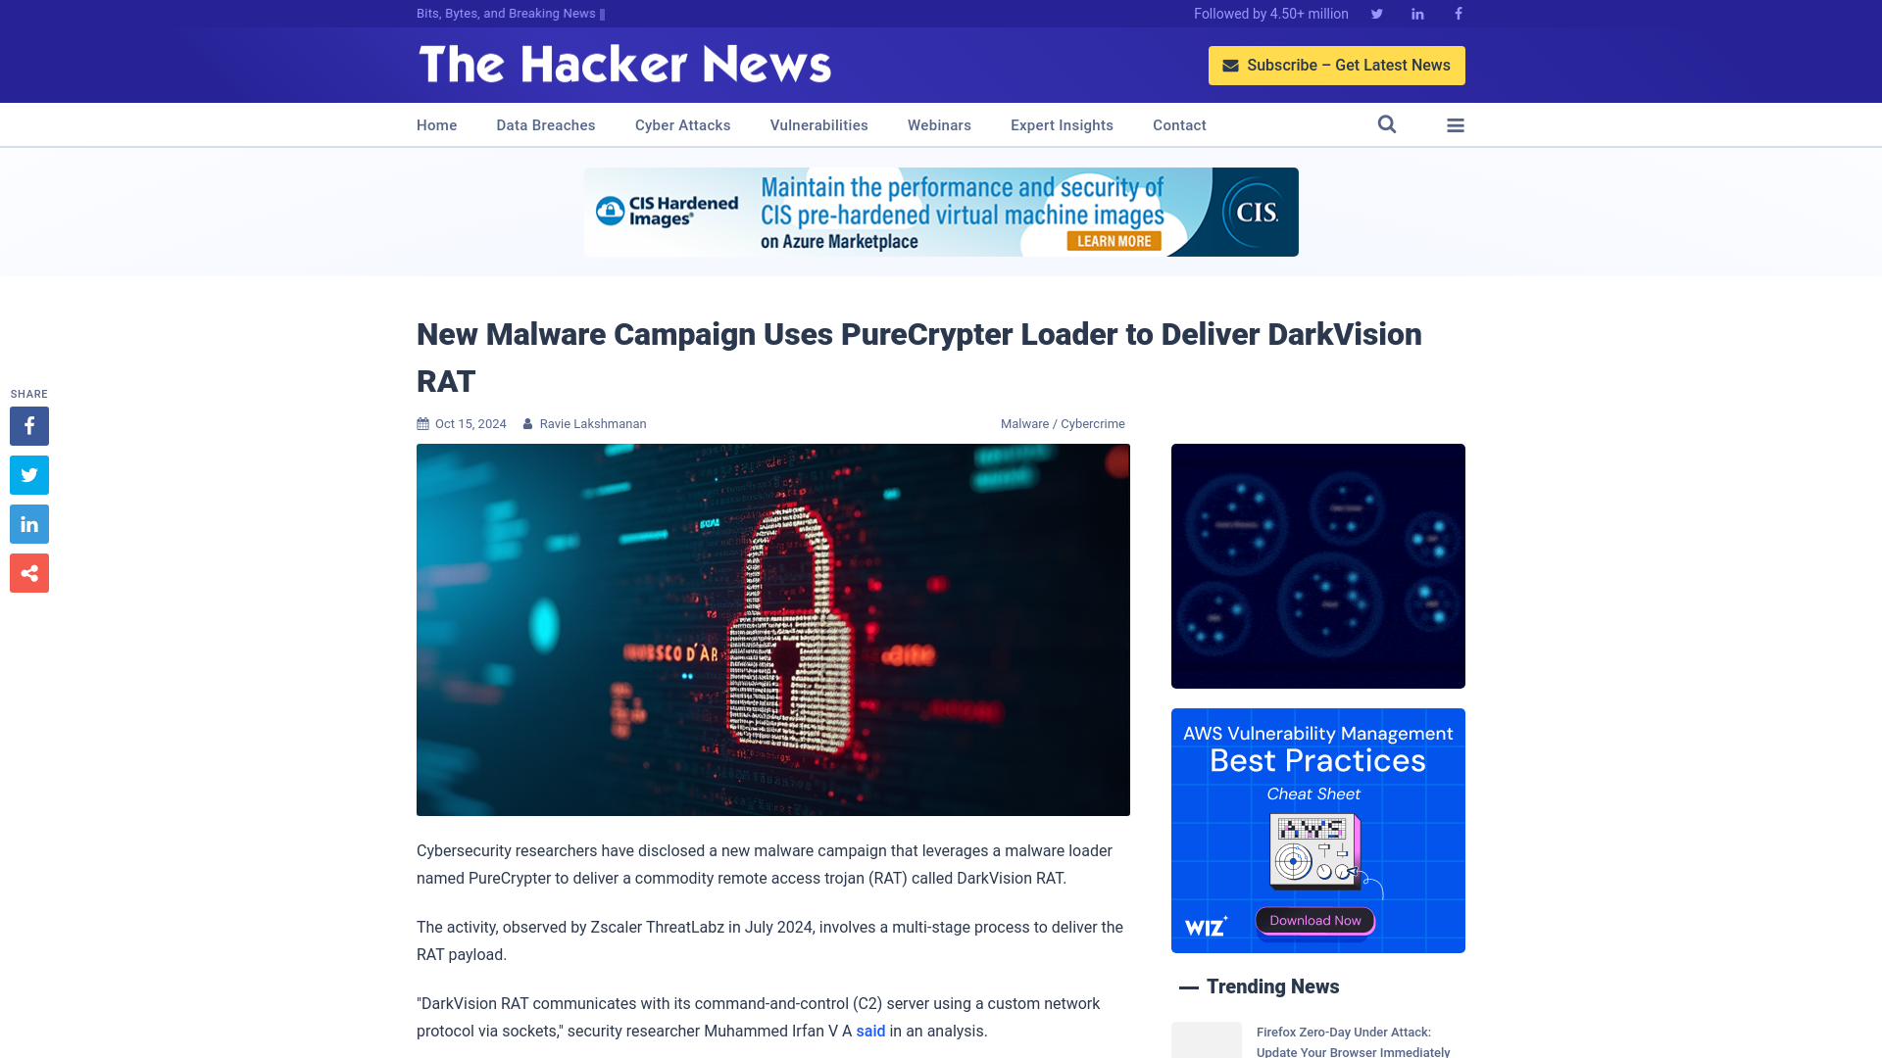Click the hyperlink said in article

coord(869,1031)
